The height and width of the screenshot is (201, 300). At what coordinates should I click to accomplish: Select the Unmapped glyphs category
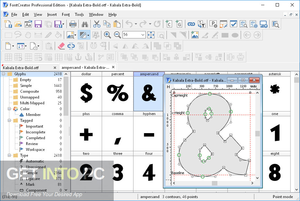point(30,97)
